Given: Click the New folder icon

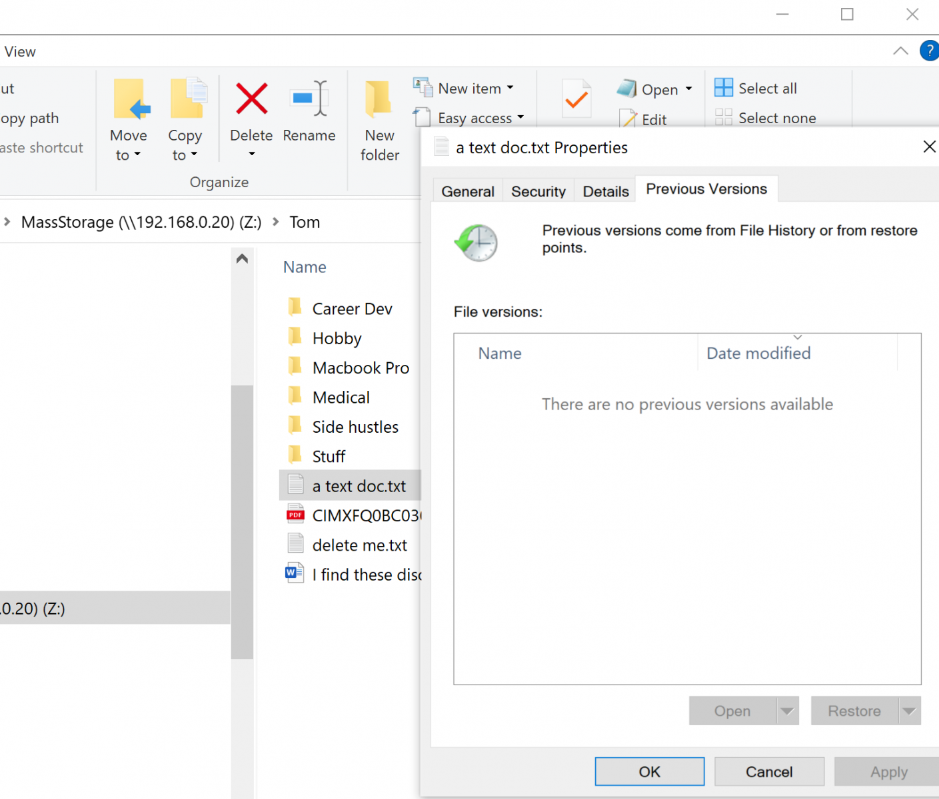Looking at the screenshot, I should coord(379,99).
